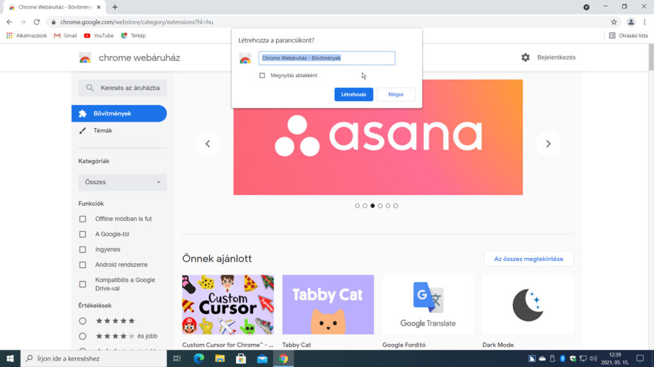This screenshot has height=367, width=654.
Task: Select the sixth carousel dot
Action: [x=395, y=206]
